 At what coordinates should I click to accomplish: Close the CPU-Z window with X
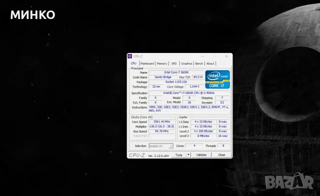click(226, 56)
